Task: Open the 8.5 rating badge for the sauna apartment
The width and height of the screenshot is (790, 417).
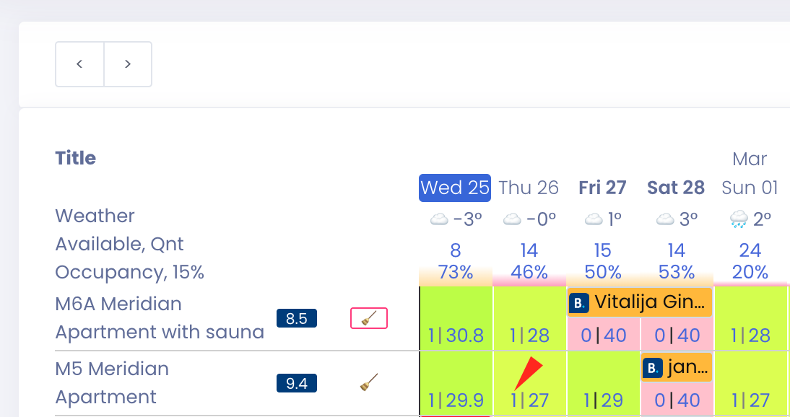Action: (296, 317)
